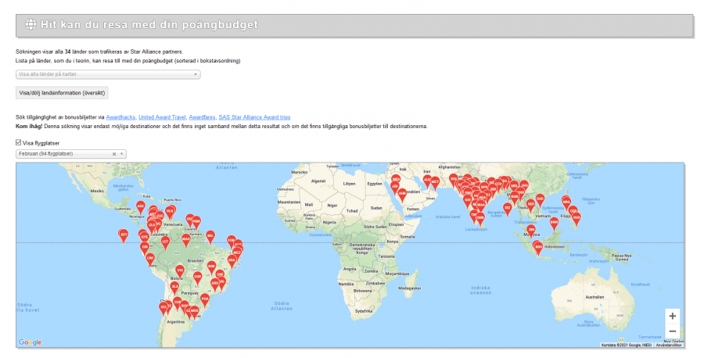The height and width of the screenshot is (358, 704).
Task: Zoom out on the map
Action: click(x=673, y=331)
